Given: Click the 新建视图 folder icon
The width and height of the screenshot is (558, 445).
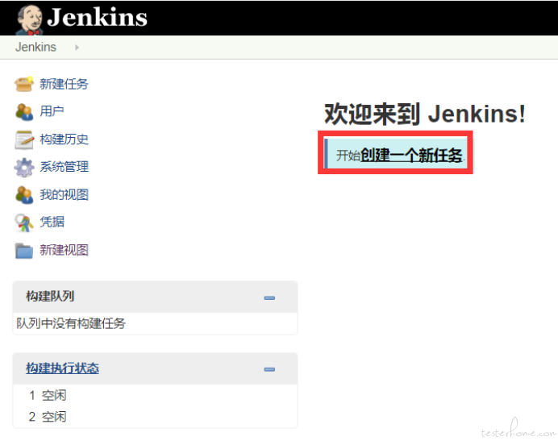Looking at the screenshot, I should tap(24, 251).
